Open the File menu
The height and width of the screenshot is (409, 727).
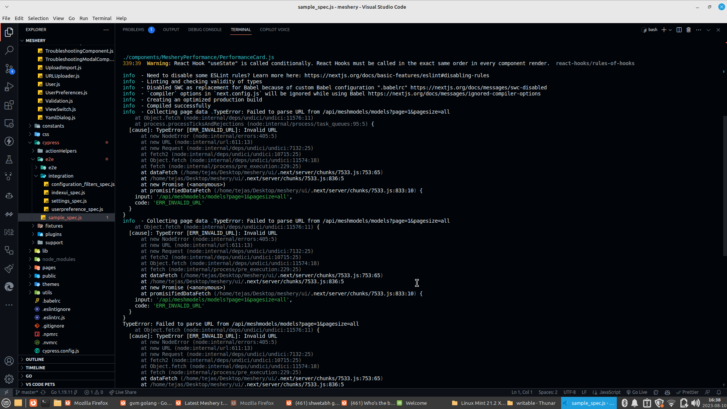tap(6, 18)
